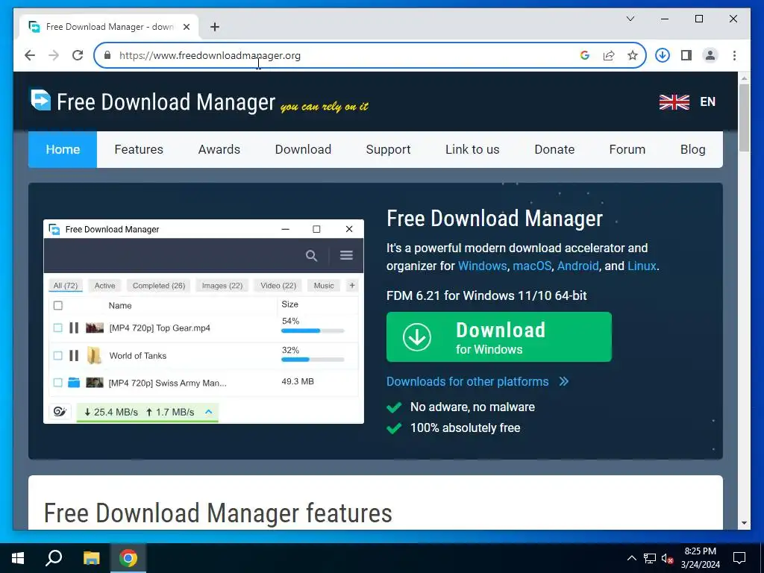
Task: Tick the World of Tanks checkbox
Action: coord(58,356)
